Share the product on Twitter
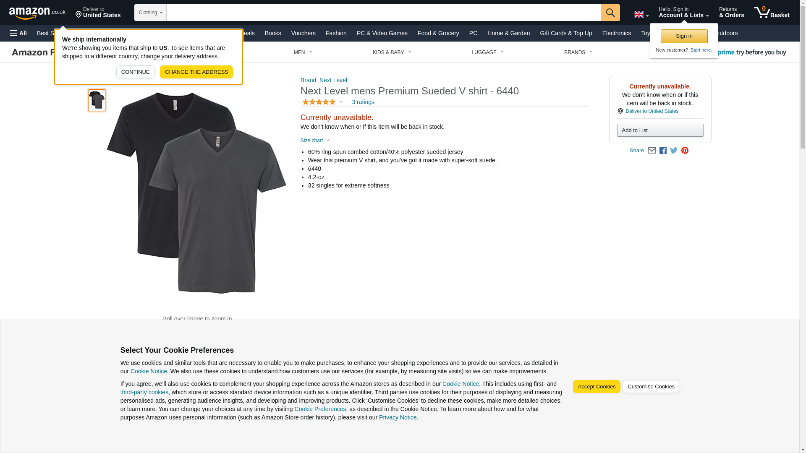Viewport: 806px width, 453px height. click(x=674, y=151)
